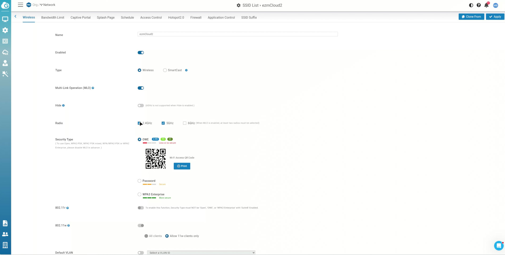The height and width of the screenshot is (255, 505).
Task: Click the Clone From button
Action: coord(471,17)
